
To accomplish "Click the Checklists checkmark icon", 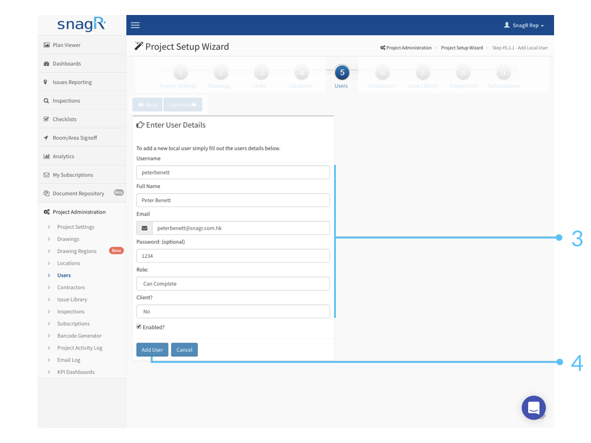I will [x=46, y=119].
